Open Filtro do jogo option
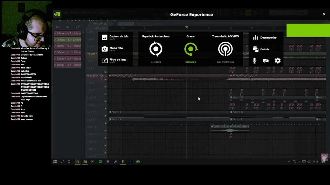The height and width of the screenshot is (185, 330). click(x=114, y=60)
